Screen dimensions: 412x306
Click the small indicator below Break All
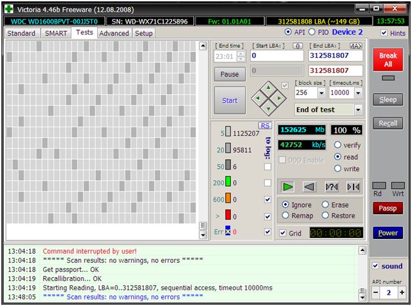[388, 78]
